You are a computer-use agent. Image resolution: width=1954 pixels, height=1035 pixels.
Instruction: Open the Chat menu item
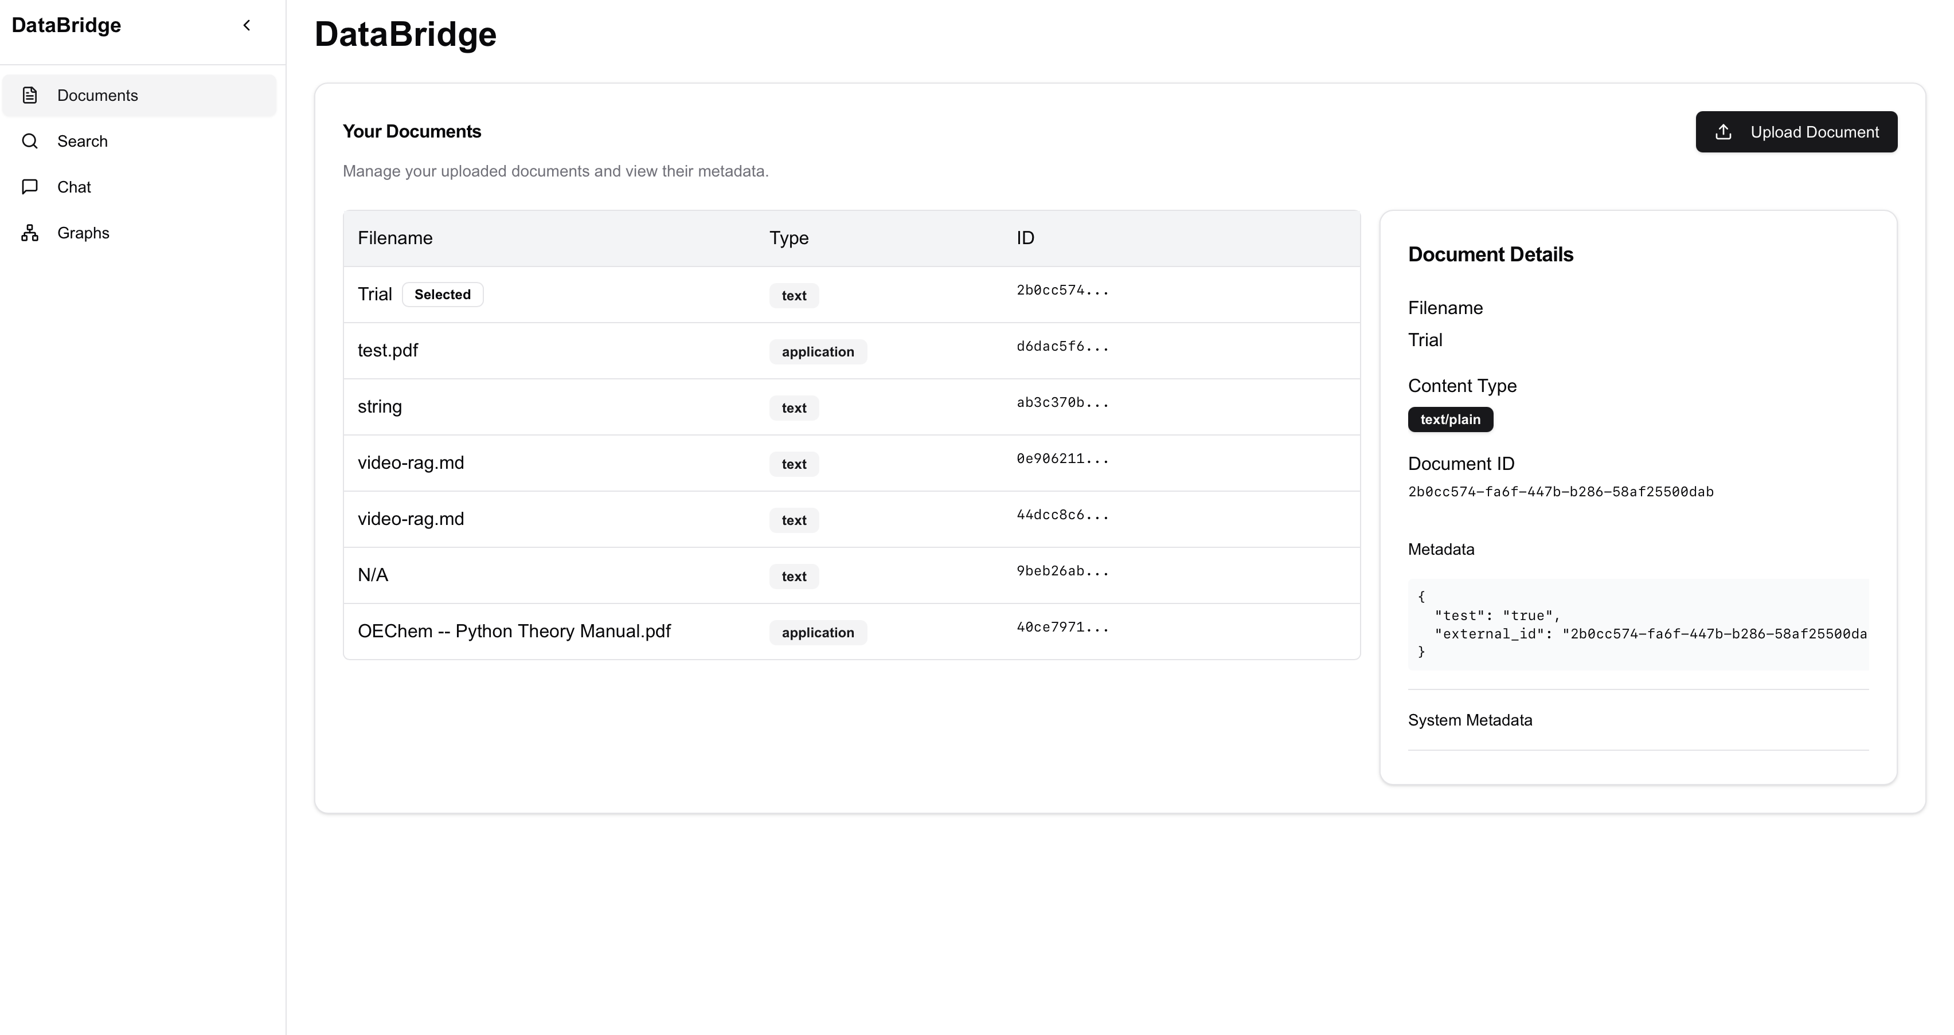[x=75, y=187]
